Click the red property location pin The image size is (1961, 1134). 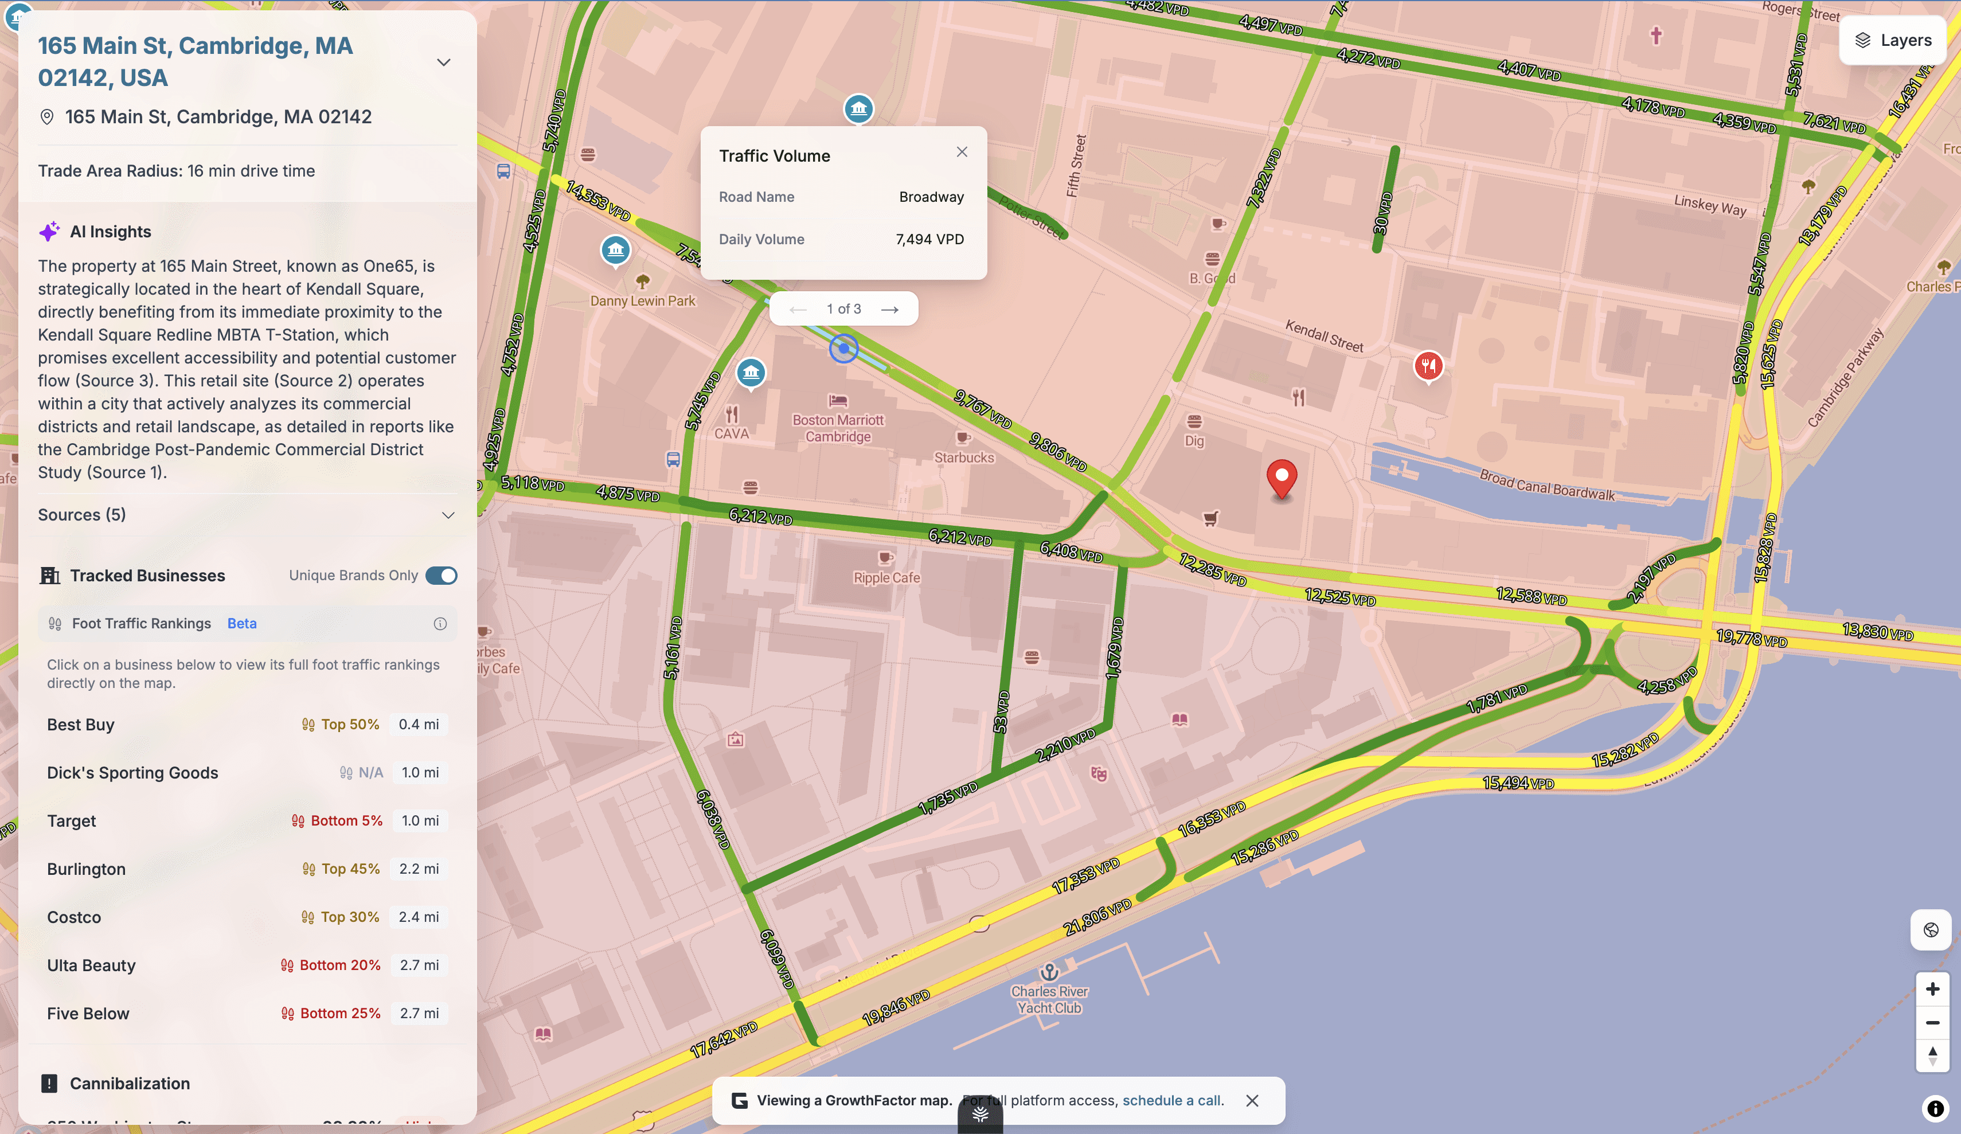pos(1282,476)
